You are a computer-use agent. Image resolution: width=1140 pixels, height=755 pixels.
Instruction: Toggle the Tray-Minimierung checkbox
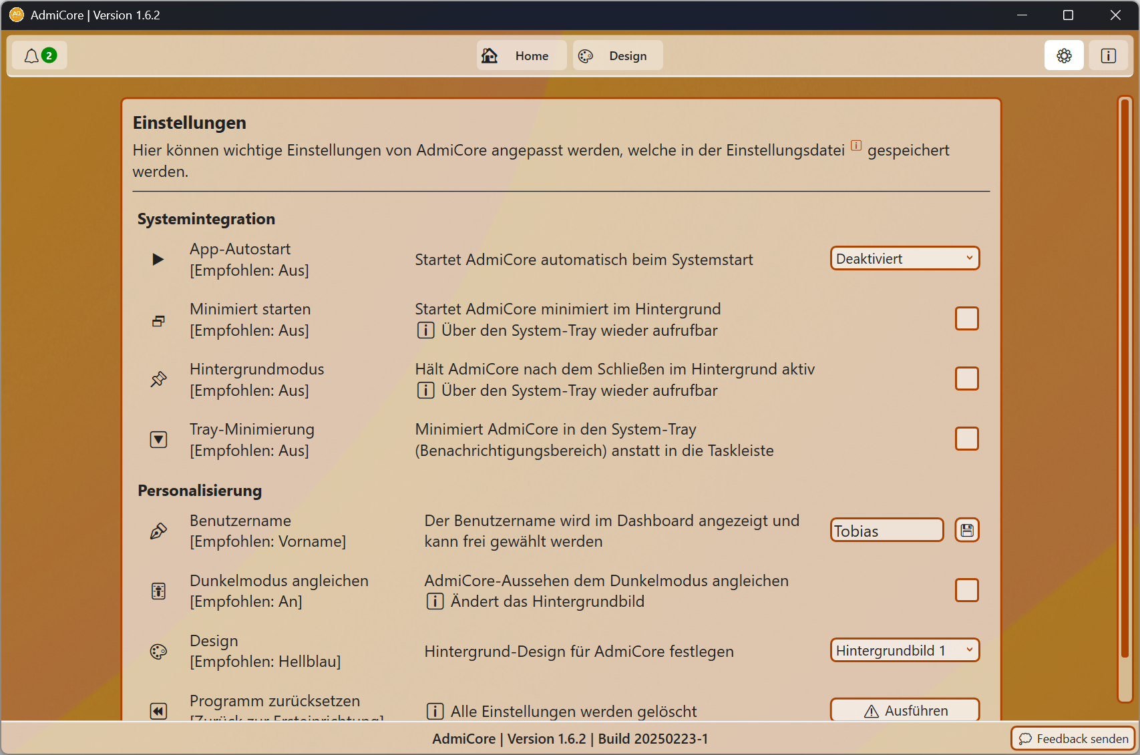[x=966, y=439]
